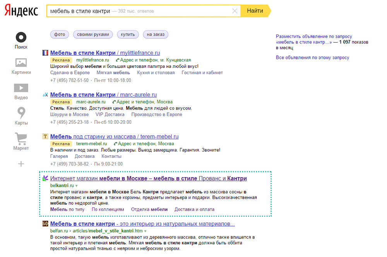
Task: Open the По коллекциям sitelink
Action: coord(108,209)
